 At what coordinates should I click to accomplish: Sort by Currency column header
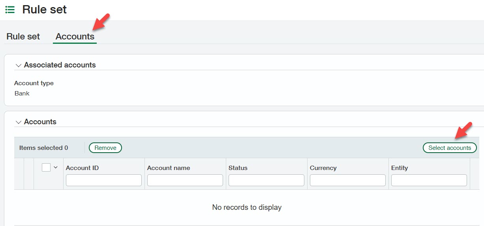click(323, 168)
